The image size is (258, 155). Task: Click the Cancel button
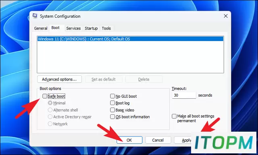[x=158, y=140]
